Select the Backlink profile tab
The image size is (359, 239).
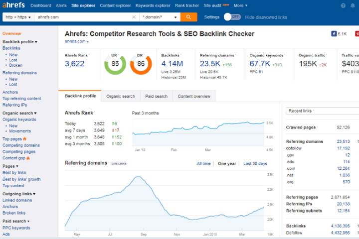pyautogui.click(x=80, y=96)
